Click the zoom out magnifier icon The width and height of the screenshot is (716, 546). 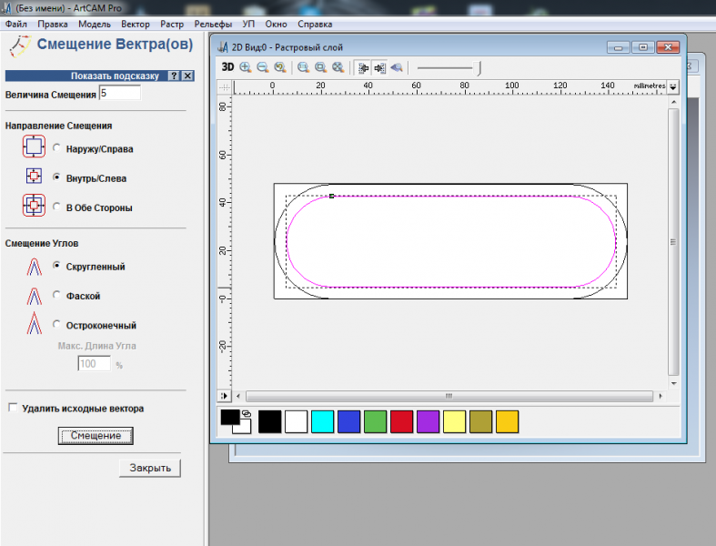[x=263, y=67]
